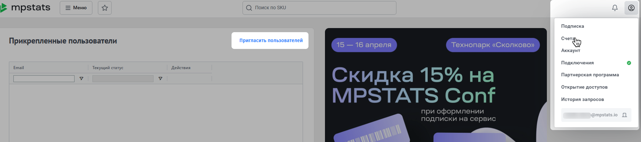Image resolution: width=641 pixels, height=142 pixels.
Task: Click the mpstats logo
Action: pyautogui.click(x=26, y=8)
